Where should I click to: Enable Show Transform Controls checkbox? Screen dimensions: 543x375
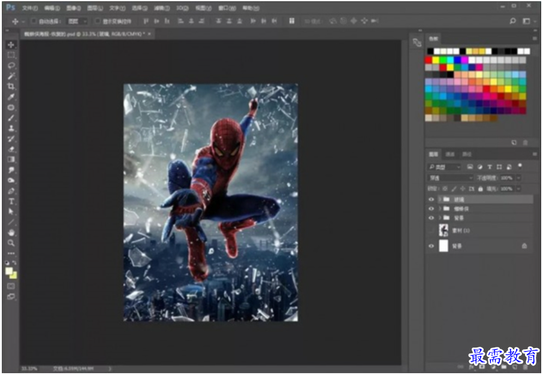[x=97, y=21]
